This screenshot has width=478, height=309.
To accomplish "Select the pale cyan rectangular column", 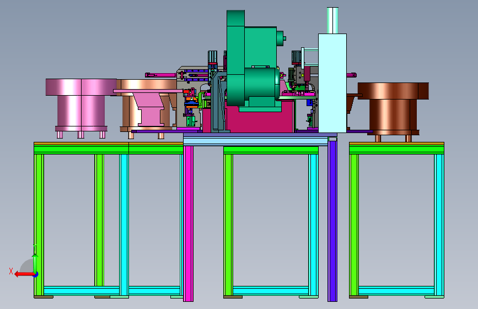I will tap(332, 82).
